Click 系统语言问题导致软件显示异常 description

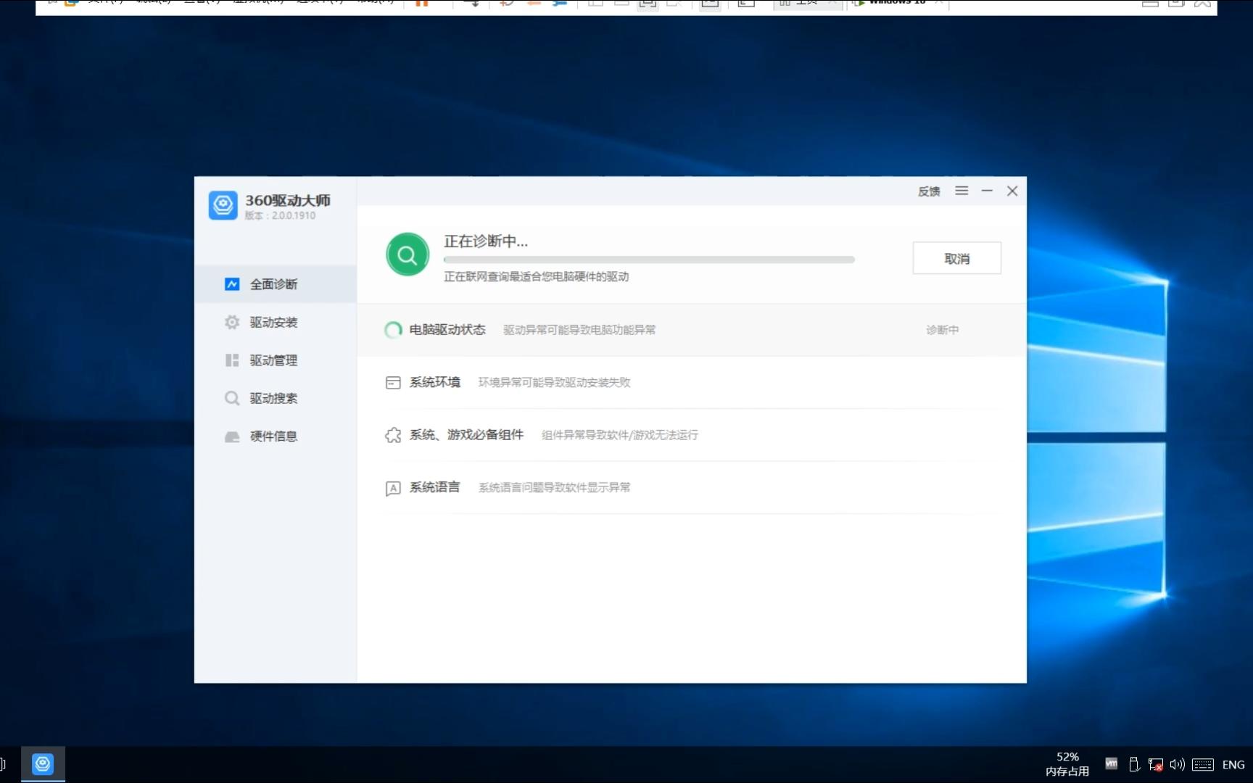pos(554,487)
